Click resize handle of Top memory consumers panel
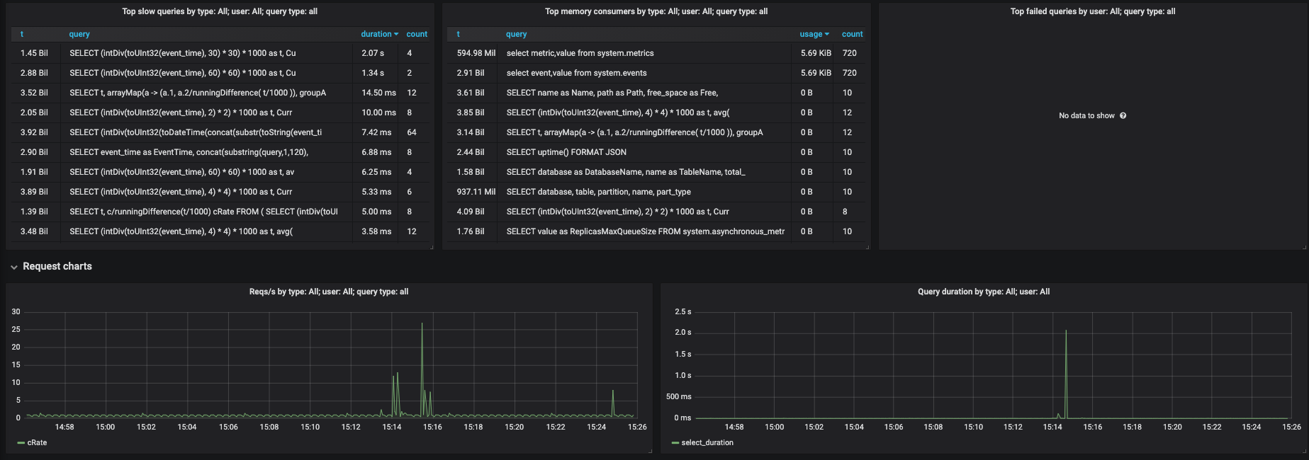 point(868,247)
